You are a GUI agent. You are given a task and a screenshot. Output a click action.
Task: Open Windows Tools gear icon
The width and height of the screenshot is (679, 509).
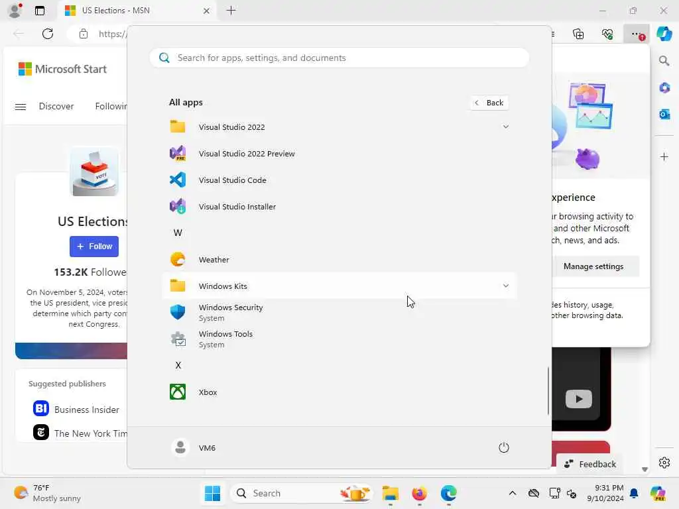click(178, 339)
